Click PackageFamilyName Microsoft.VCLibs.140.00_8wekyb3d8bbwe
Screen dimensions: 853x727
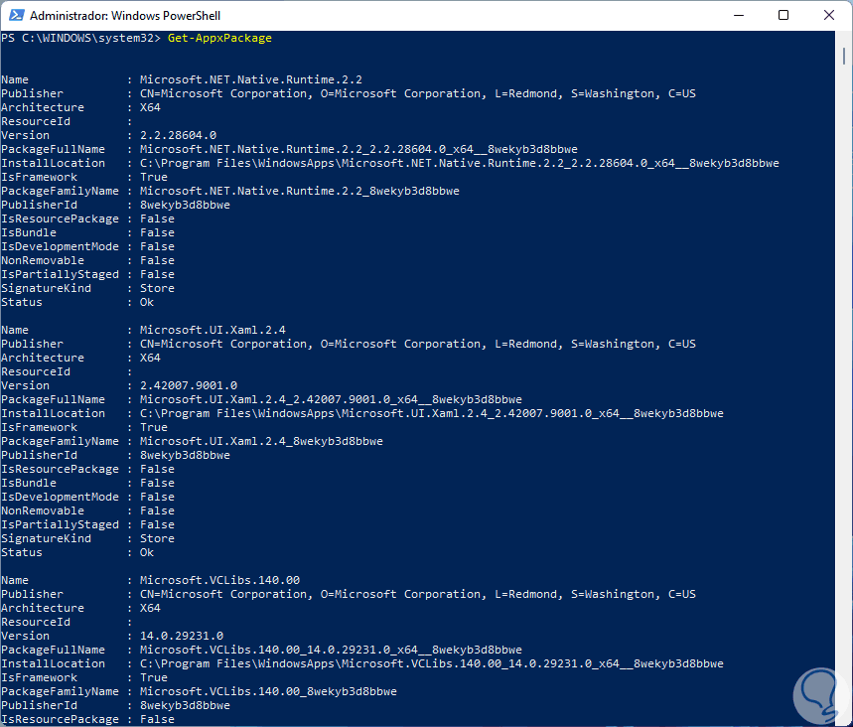pos(268,691)
